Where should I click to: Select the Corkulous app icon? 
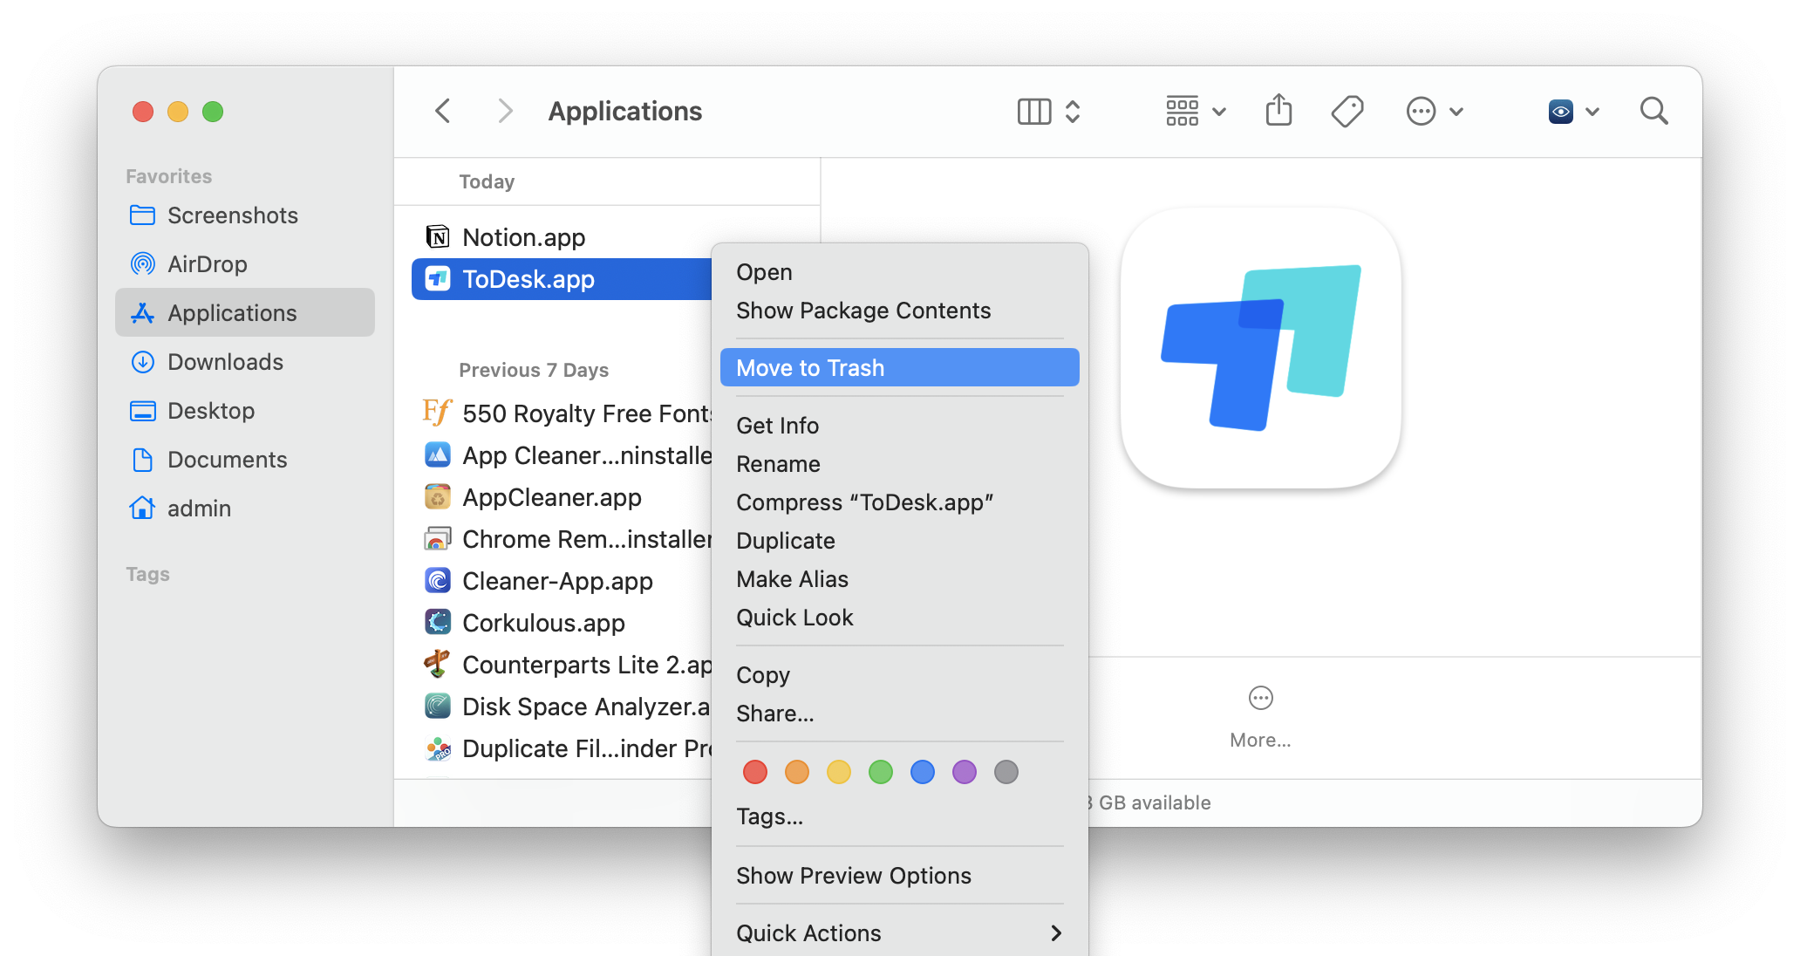(436, 620)
